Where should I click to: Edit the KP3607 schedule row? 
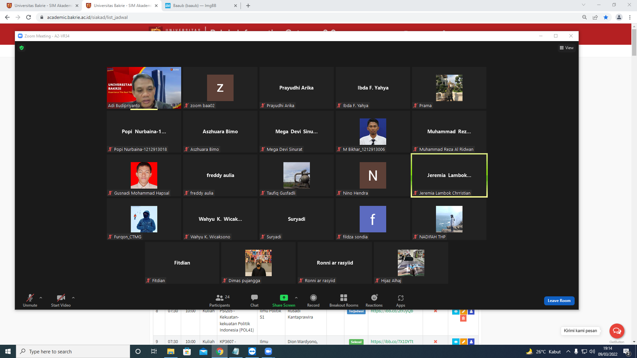[x=463, y=342]
